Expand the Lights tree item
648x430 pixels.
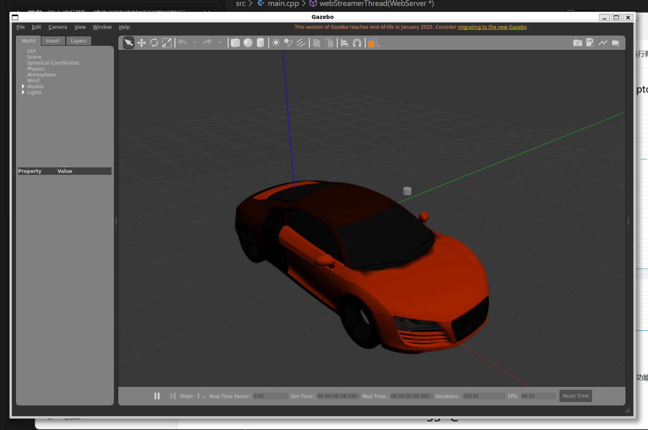click(23, 92)
